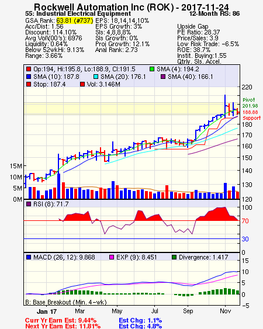Viewport: 263px width, 329px height.
Task: Click the highlighted GSA Rank value
Action: [75, 20]
